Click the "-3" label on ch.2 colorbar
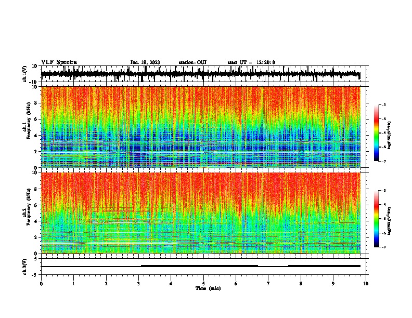Viewport: 412px width, 318px height. (x=383, y=191)
